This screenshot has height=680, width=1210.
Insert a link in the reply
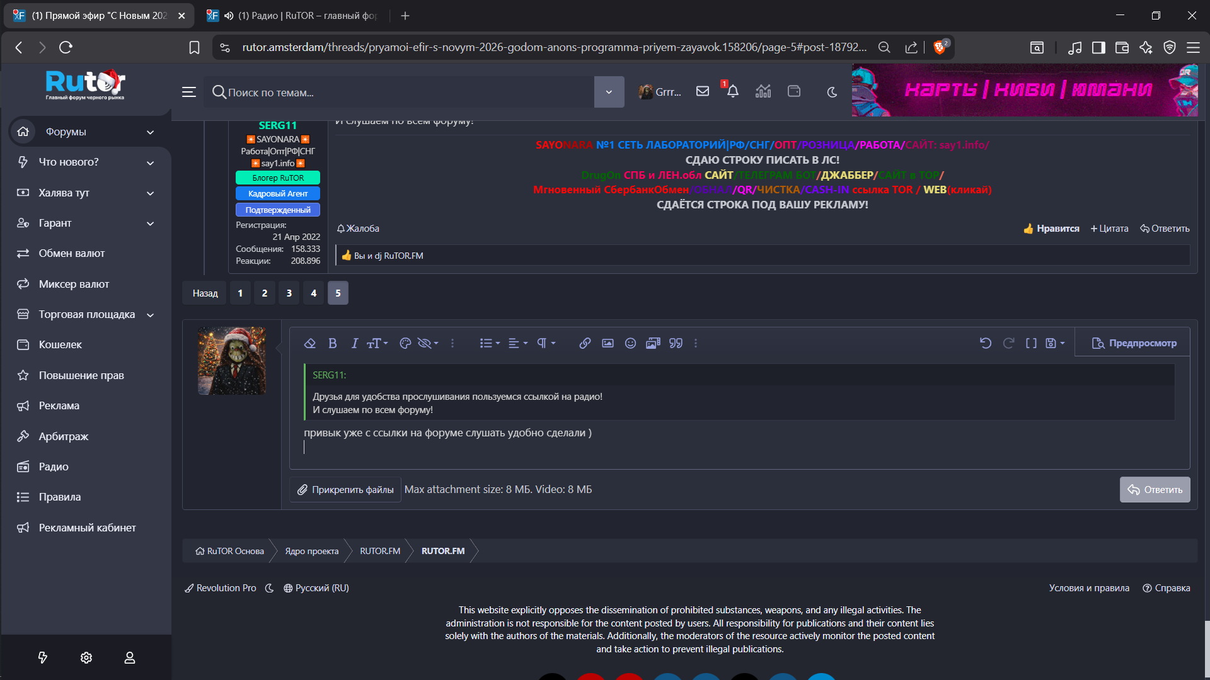click(x=585, y=343)
